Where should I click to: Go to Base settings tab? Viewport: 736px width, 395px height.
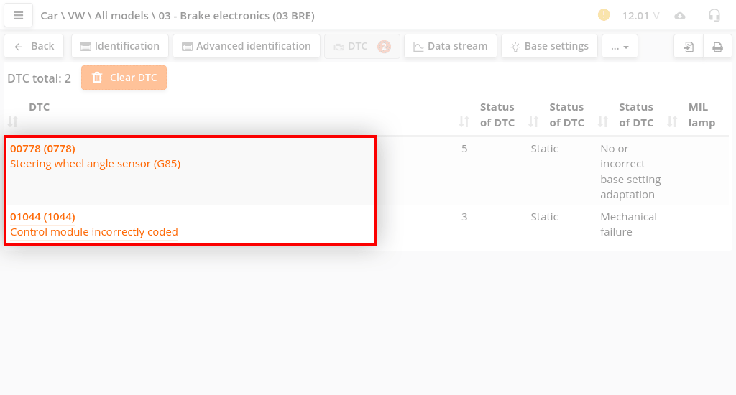click(549, 46)
